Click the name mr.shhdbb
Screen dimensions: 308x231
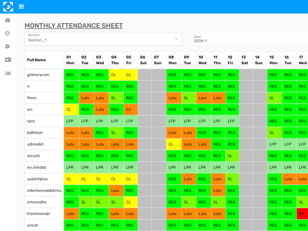(37, 167)
